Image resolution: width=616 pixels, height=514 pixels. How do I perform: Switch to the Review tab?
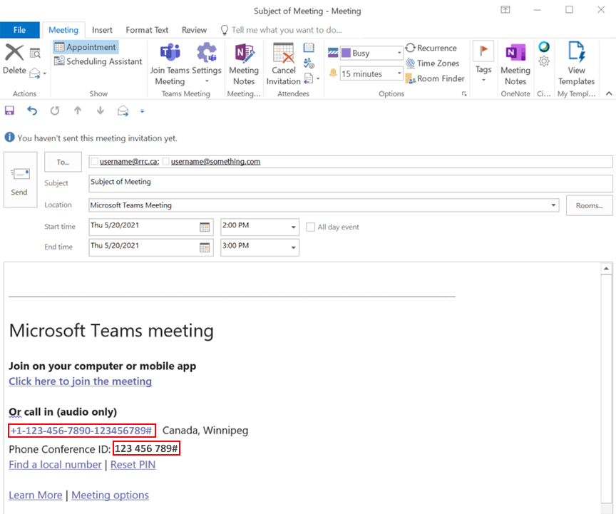[194, 30]
